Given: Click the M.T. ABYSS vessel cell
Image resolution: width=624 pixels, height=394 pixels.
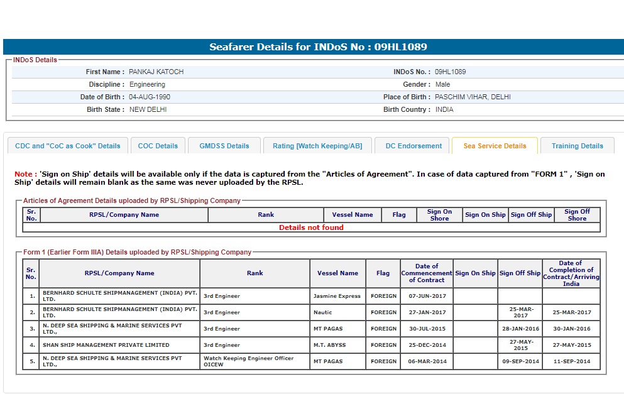Looking at the screenshot, I should coord(329,345).
